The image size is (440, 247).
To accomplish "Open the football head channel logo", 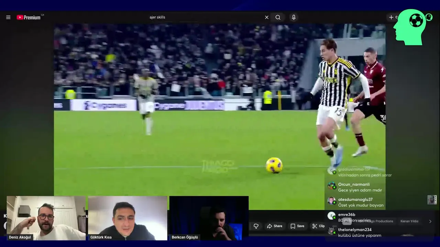I will tap(410, 27).
